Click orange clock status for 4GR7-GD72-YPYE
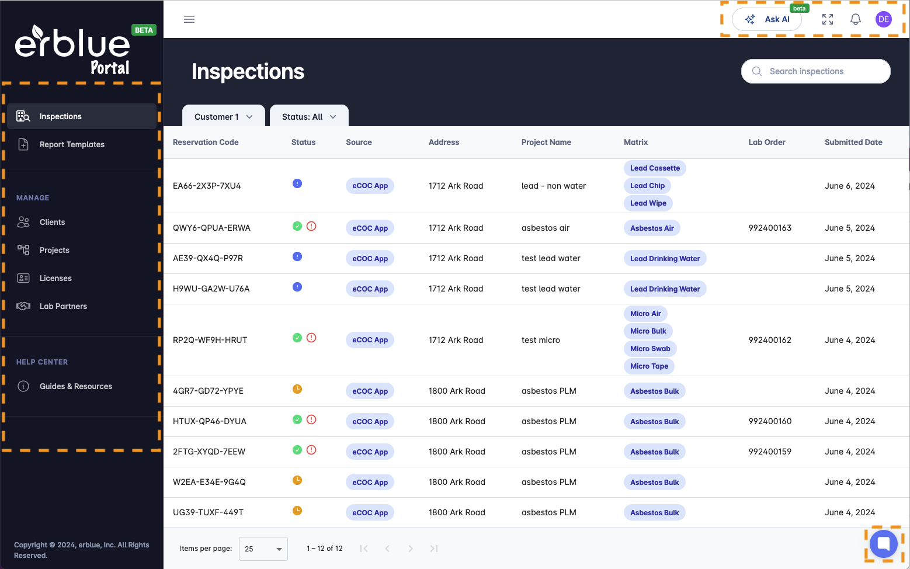Screen dimensions: 910x569 pos(297,389)
